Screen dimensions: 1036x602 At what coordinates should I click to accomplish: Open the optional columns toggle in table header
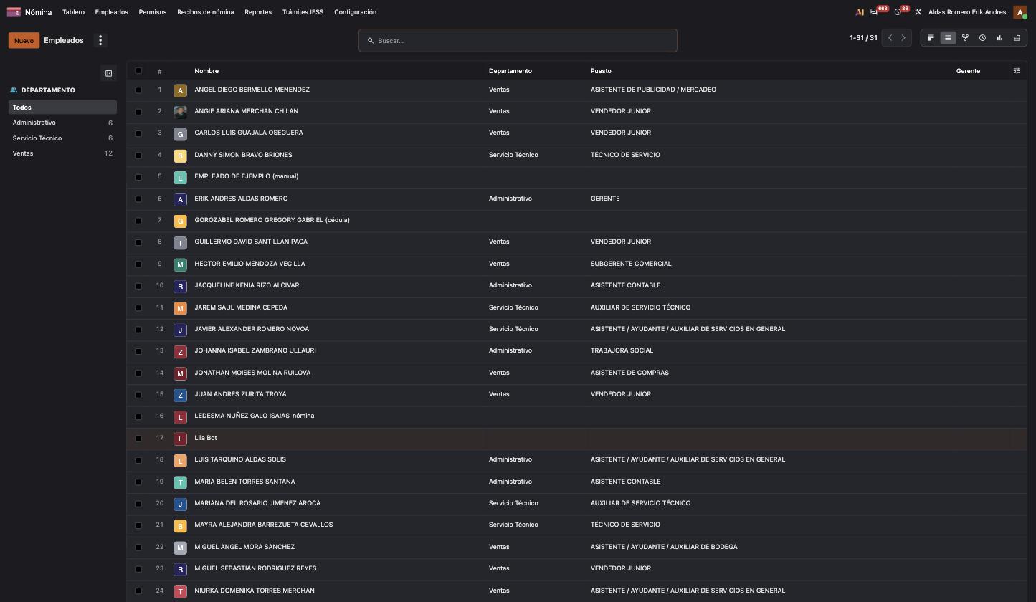coord(1017,71)
